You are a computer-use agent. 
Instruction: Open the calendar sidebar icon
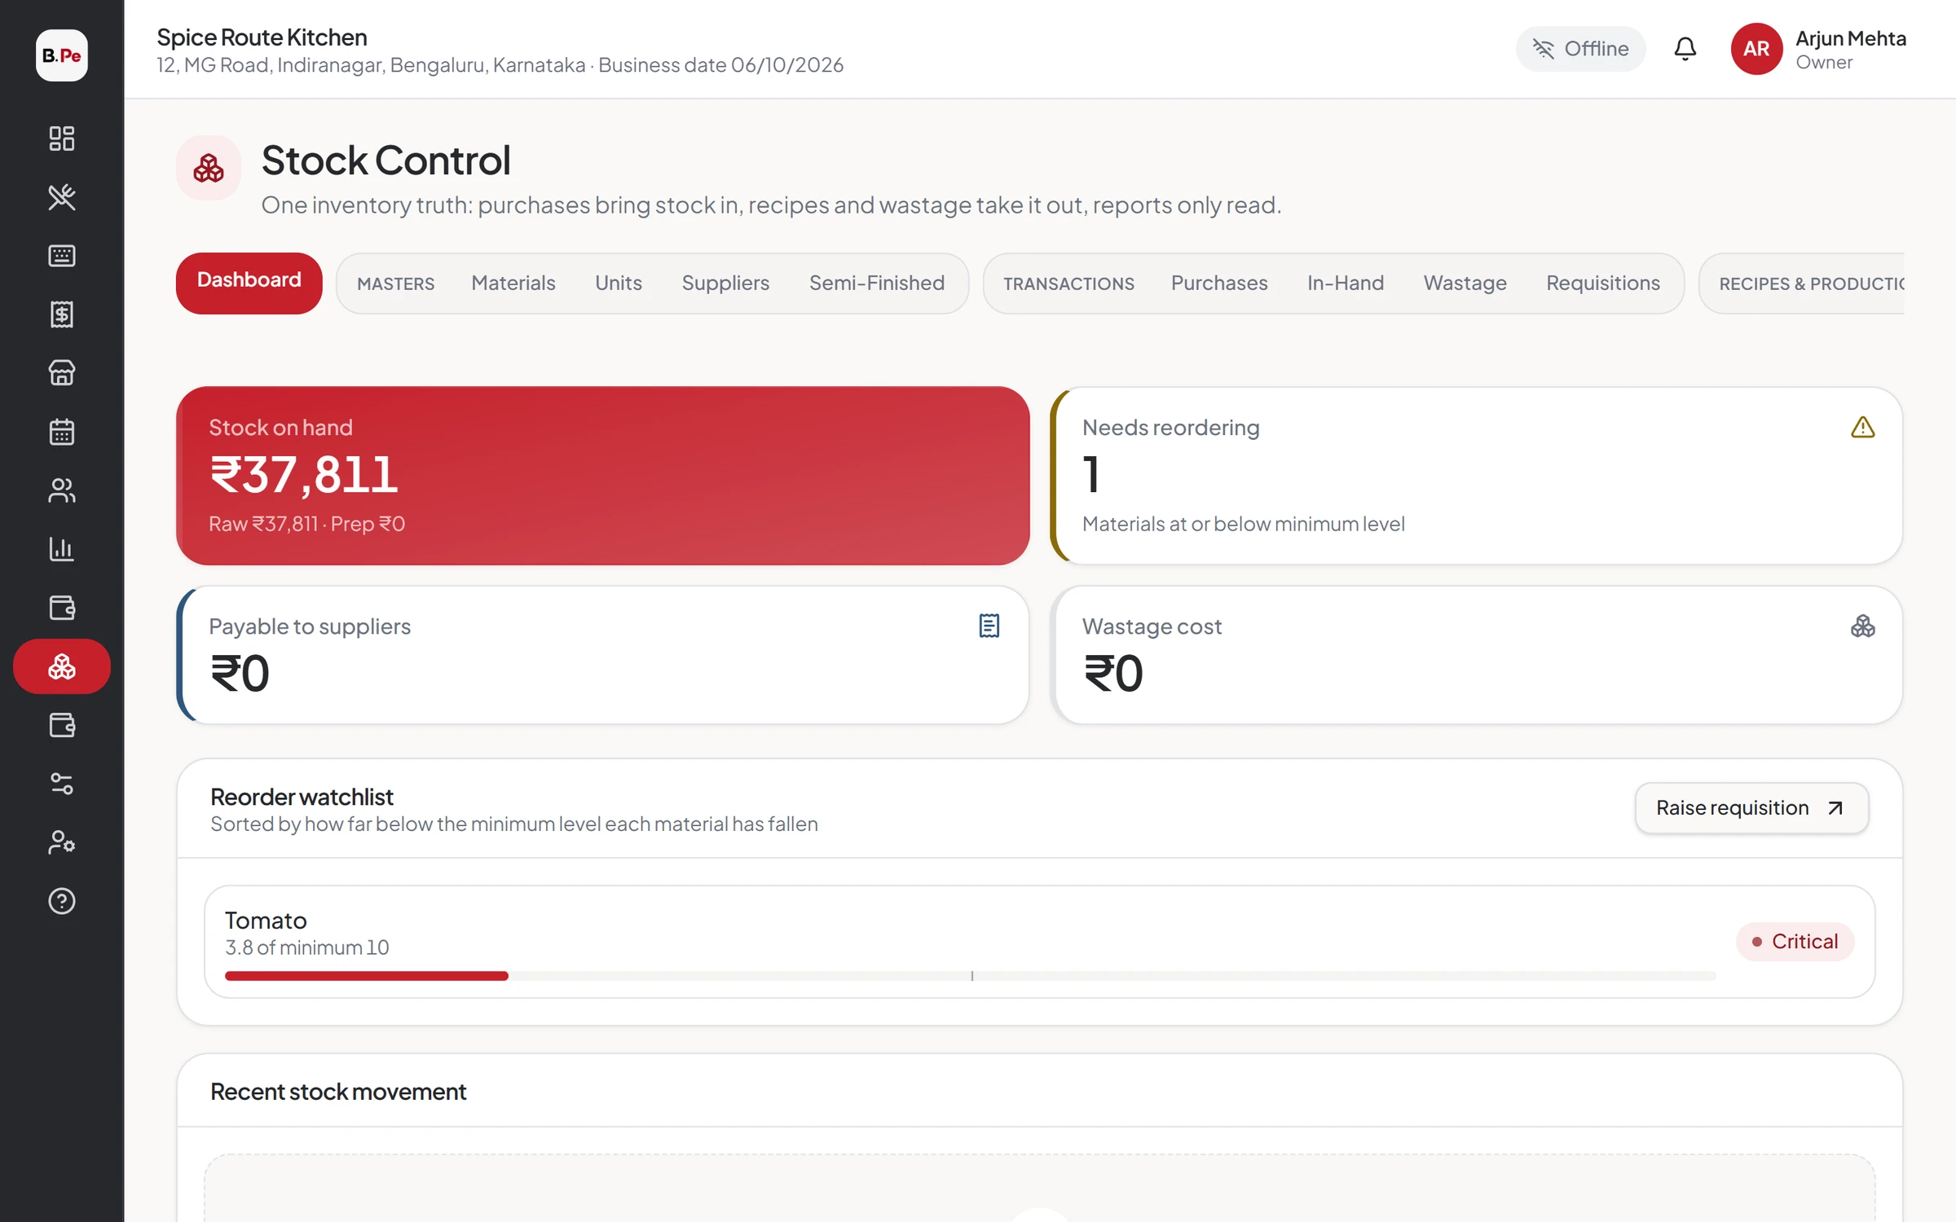click(x=62, y=432)
